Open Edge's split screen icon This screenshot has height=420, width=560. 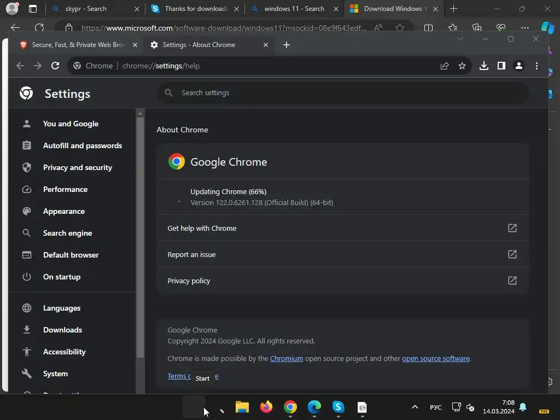[x=428, y=27]
